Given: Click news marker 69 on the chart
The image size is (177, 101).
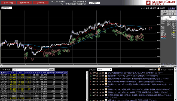Looking at the screenshot, I should [x=32, y=59].
